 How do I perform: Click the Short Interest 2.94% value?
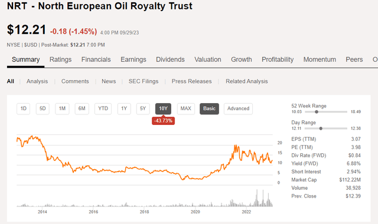(x=354, y=172)
